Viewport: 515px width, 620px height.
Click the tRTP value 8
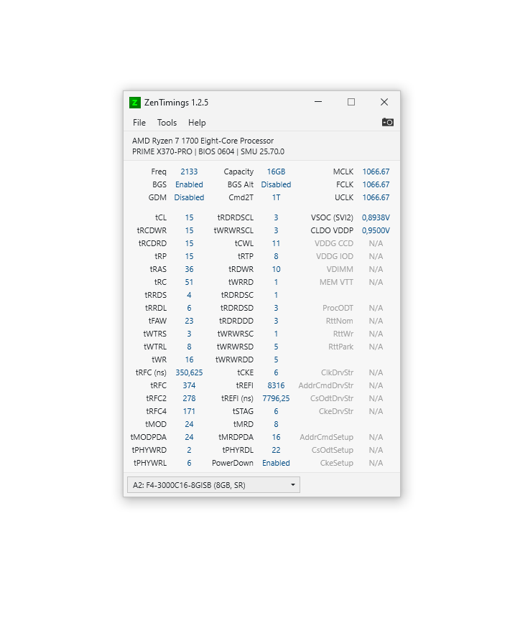coord(276,256)
